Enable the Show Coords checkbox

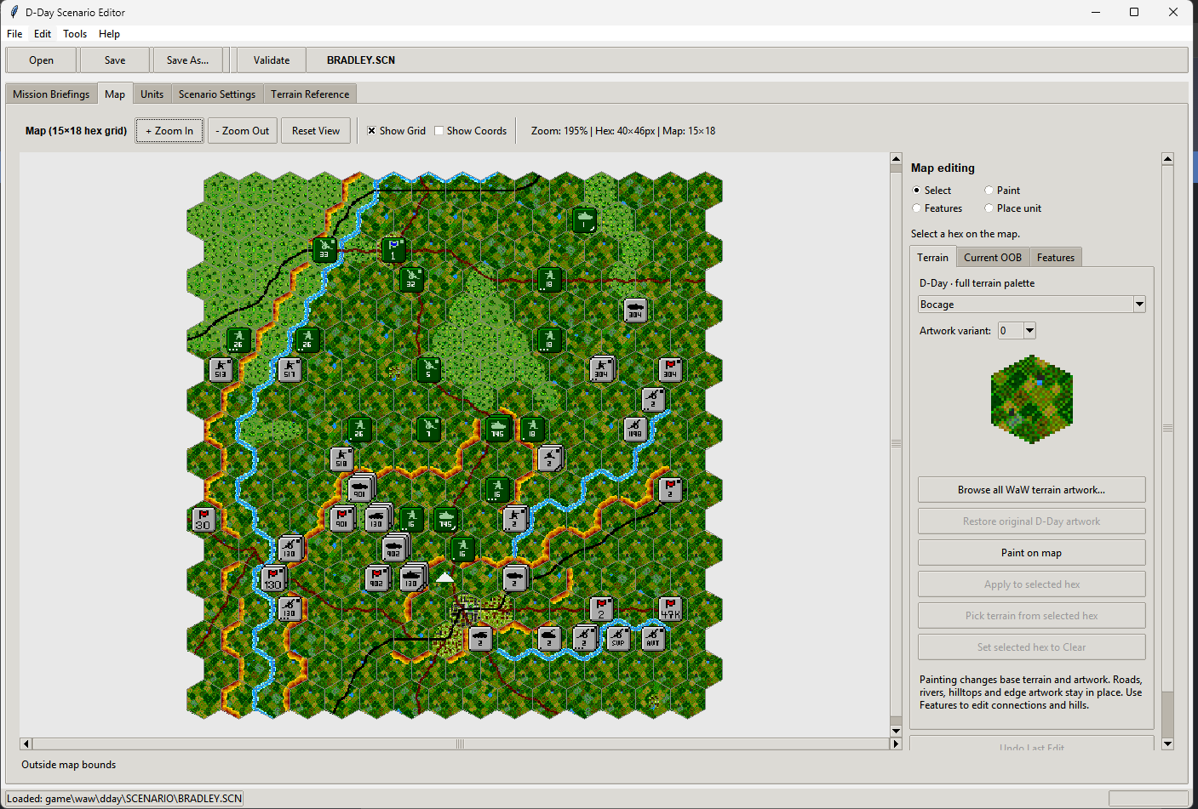439,131
